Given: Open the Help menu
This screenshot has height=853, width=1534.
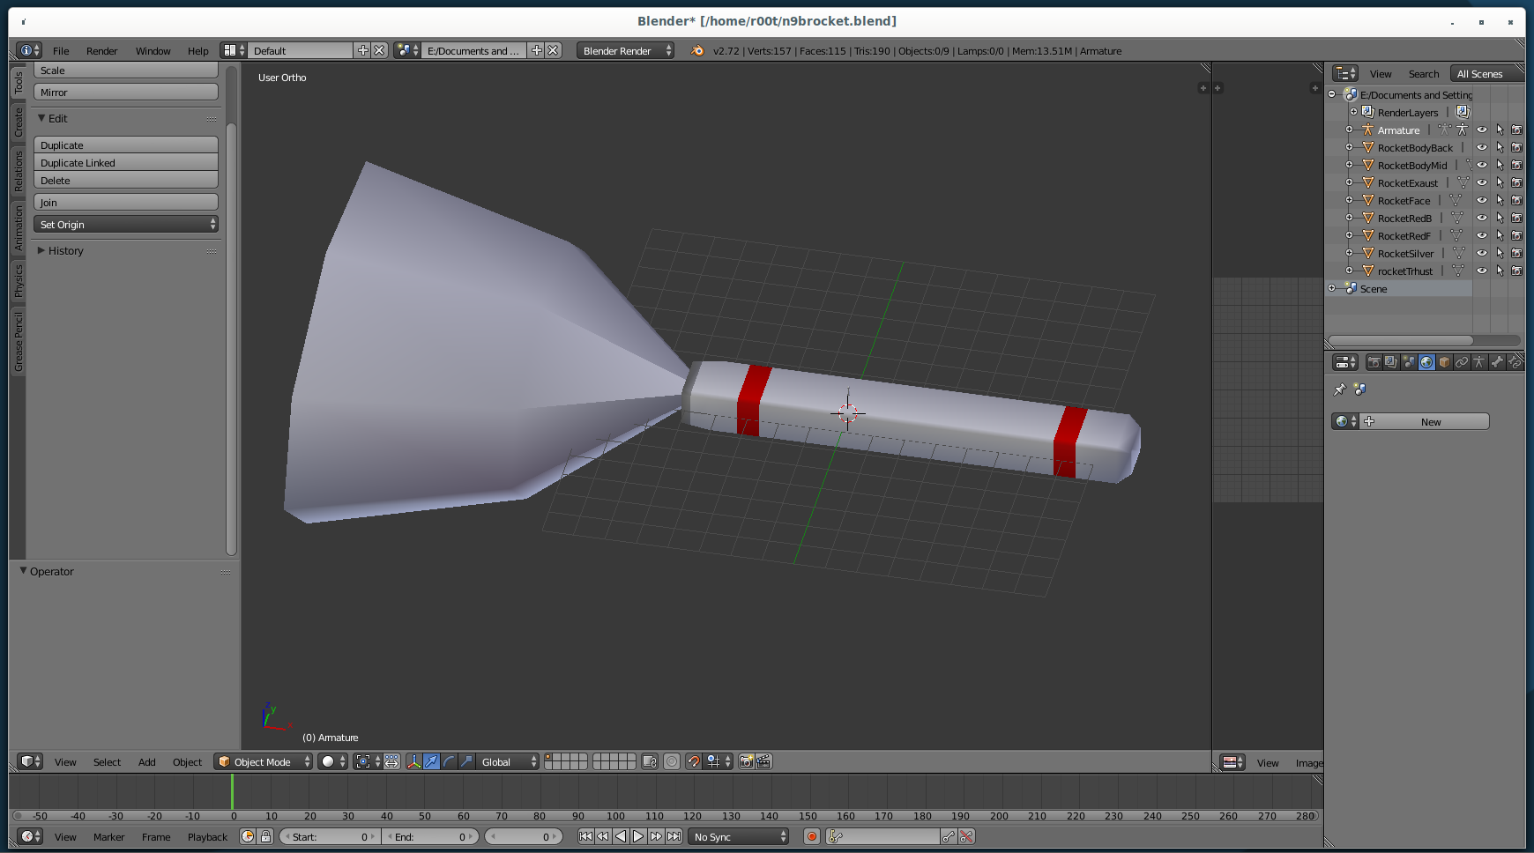Looking at the screenshot, I should point(198,50).
